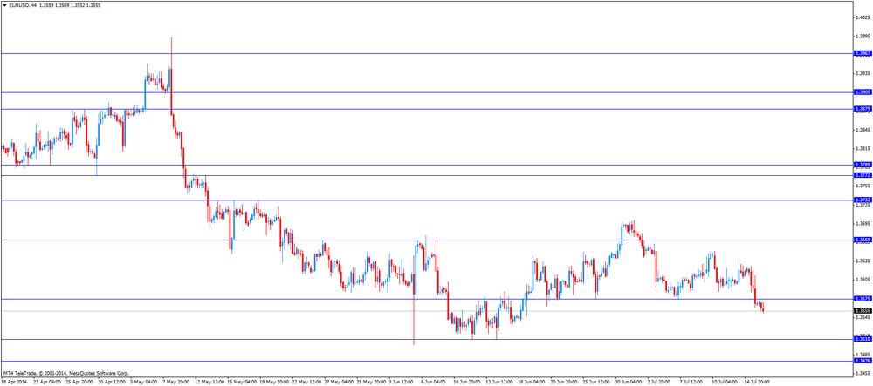Click the 1.3605 price axis value
The height and width of the screenshot is (386, 873).
[x=864, y=280]
